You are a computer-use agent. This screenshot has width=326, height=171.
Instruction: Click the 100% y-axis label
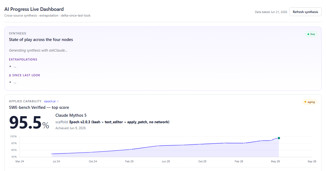click(x=14, y=137)
